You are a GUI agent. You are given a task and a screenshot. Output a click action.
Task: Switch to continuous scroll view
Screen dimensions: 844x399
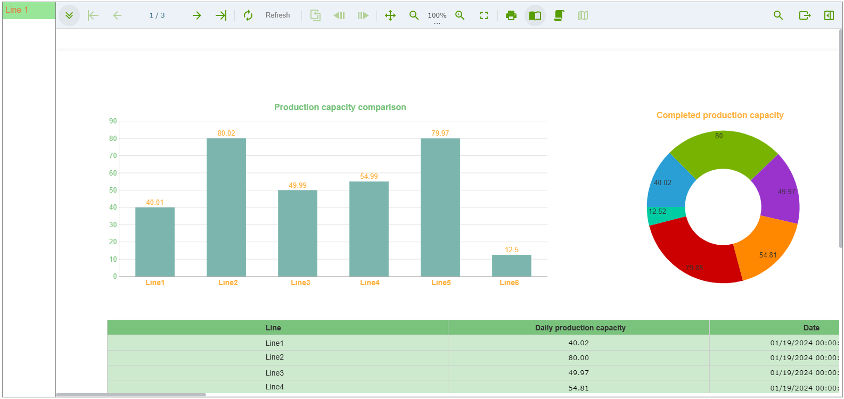pos(559,15)
